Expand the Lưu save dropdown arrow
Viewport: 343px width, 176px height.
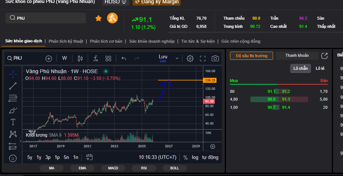177,58
